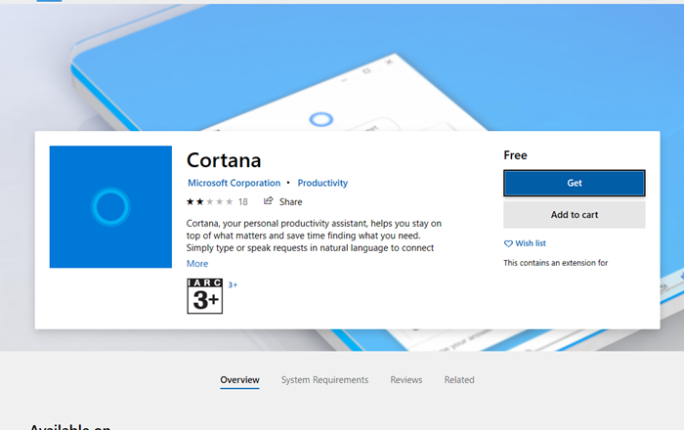Open Microsoft Corporation publisher link
This screenshot has width=684, height=430.
coord(234,183)
